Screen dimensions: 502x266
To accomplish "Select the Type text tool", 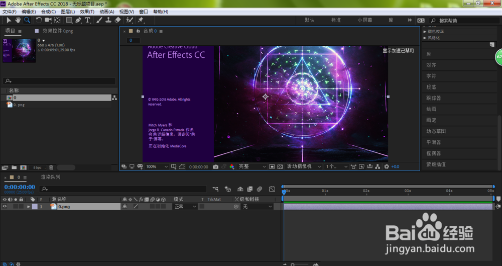I will (x=87, y=20).
